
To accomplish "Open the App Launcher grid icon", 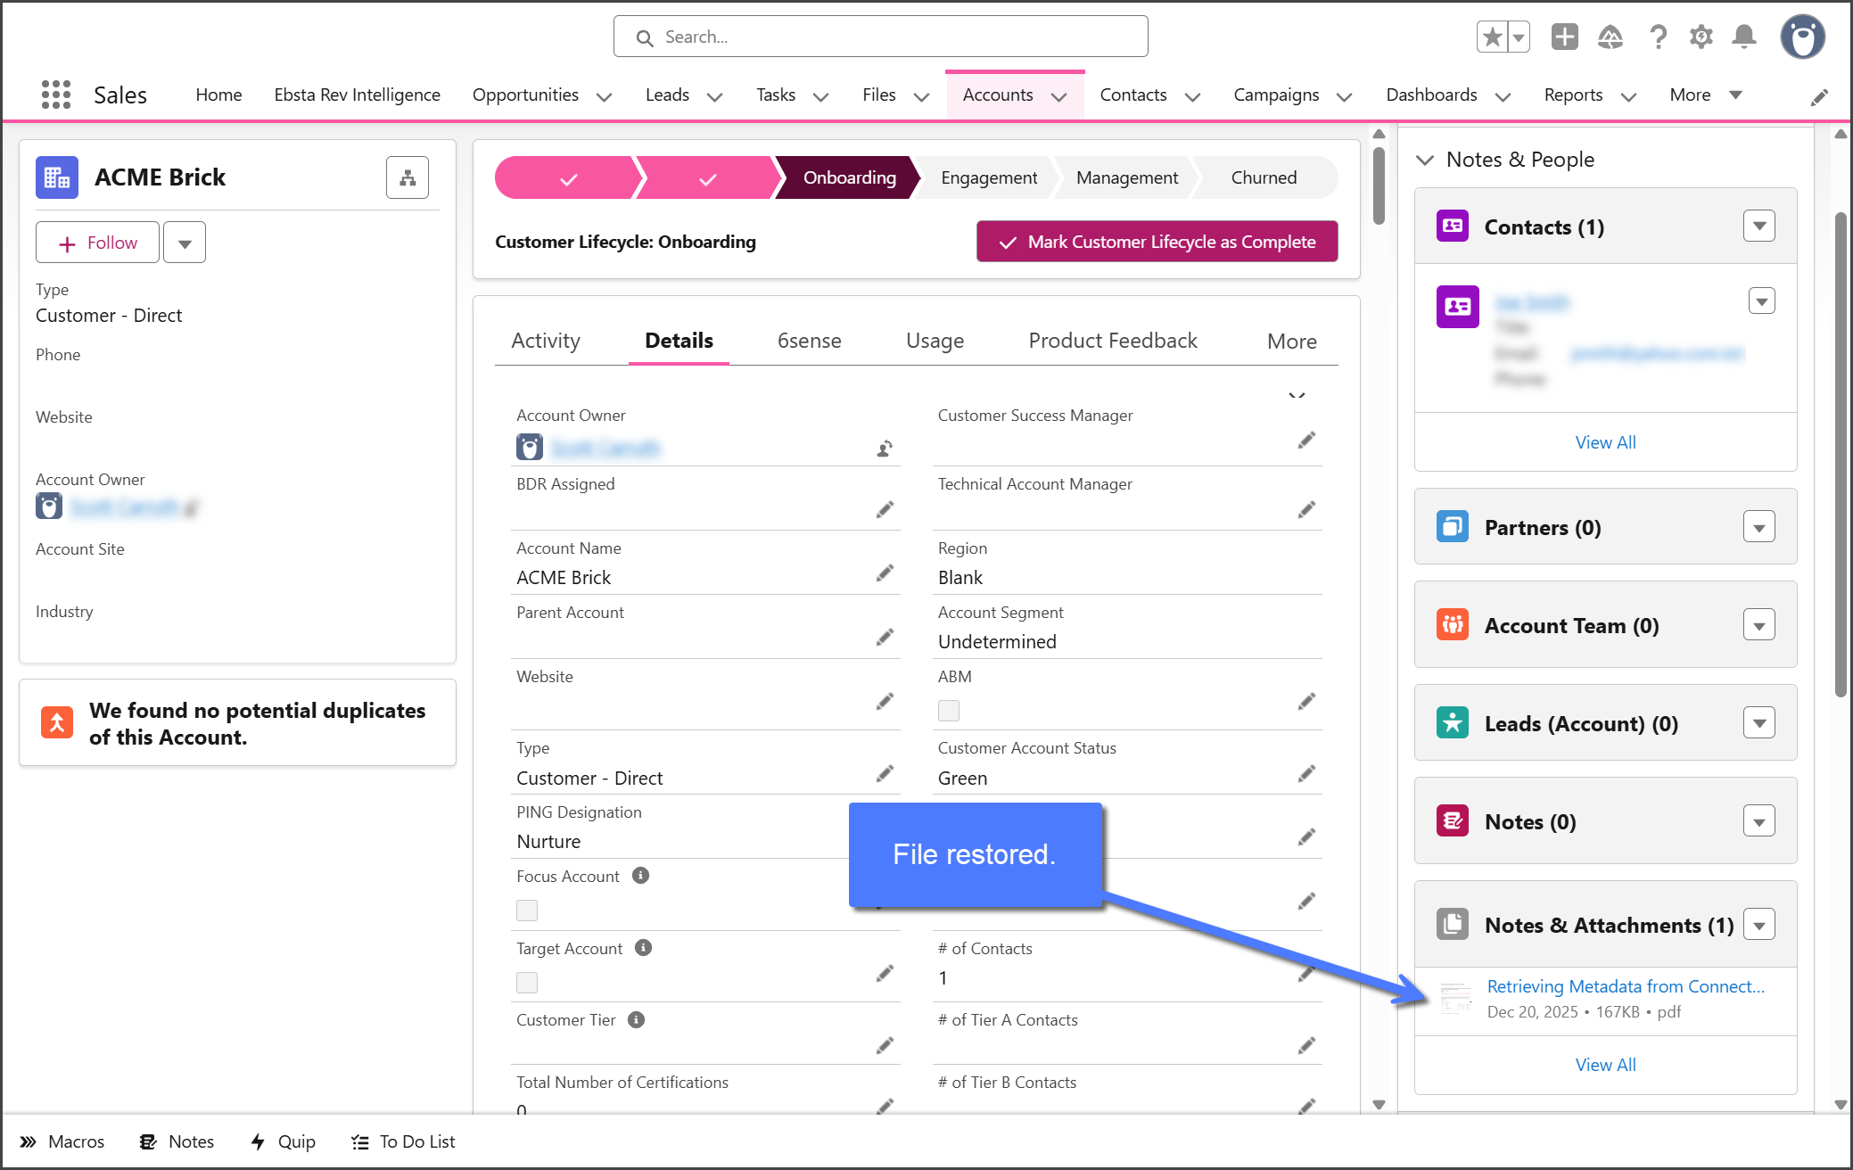I will tap(55, 95).
